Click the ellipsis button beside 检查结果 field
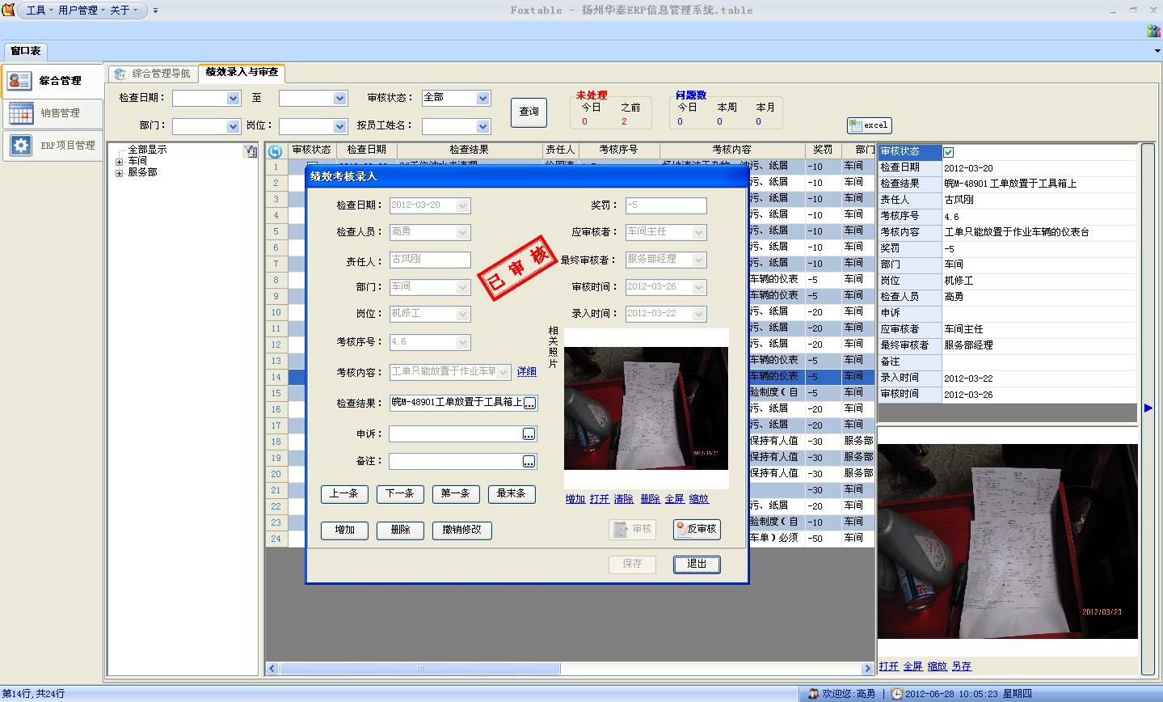 [529, 403]
